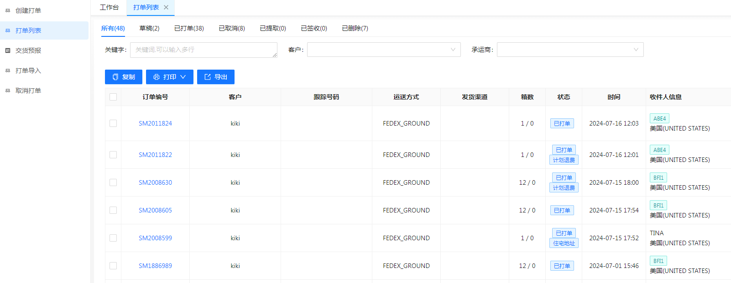Switch to the 工作台 tab
The image size is (731, 283).
(x=109, y=7)
